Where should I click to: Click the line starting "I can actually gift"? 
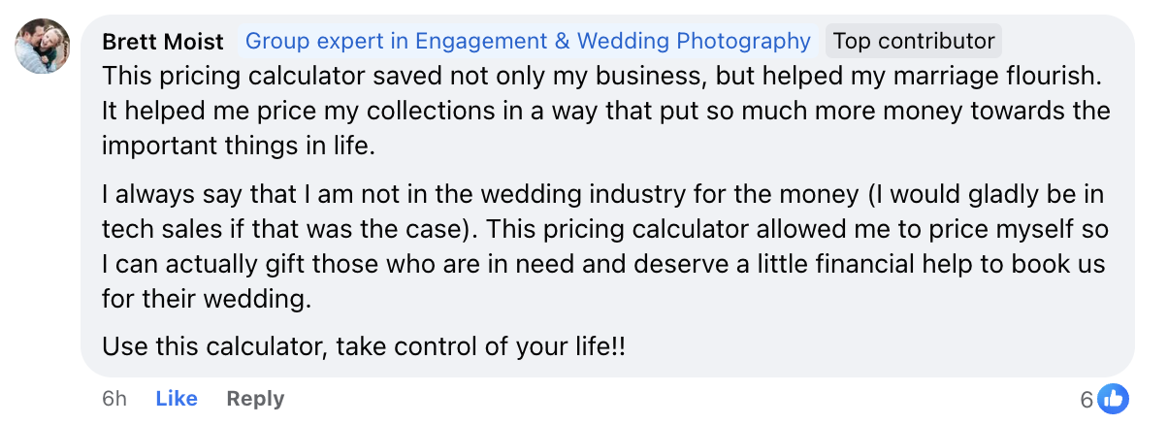click(601, 264)
